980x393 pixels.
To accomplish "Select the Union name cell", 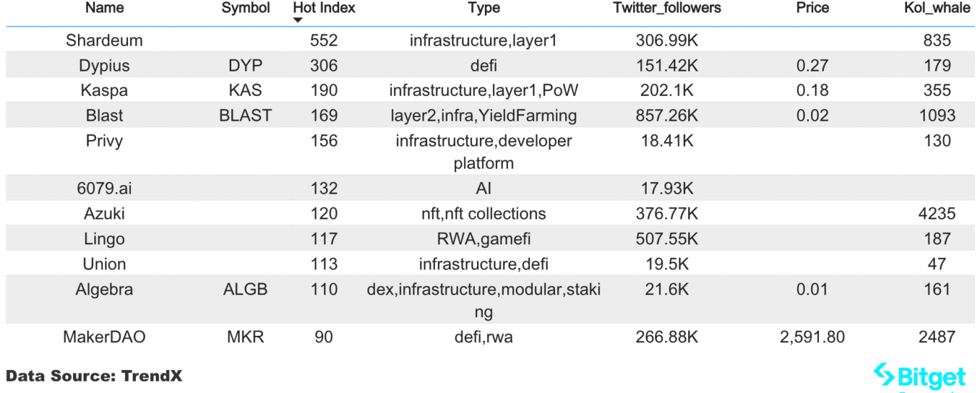I will tap(104, 264).
